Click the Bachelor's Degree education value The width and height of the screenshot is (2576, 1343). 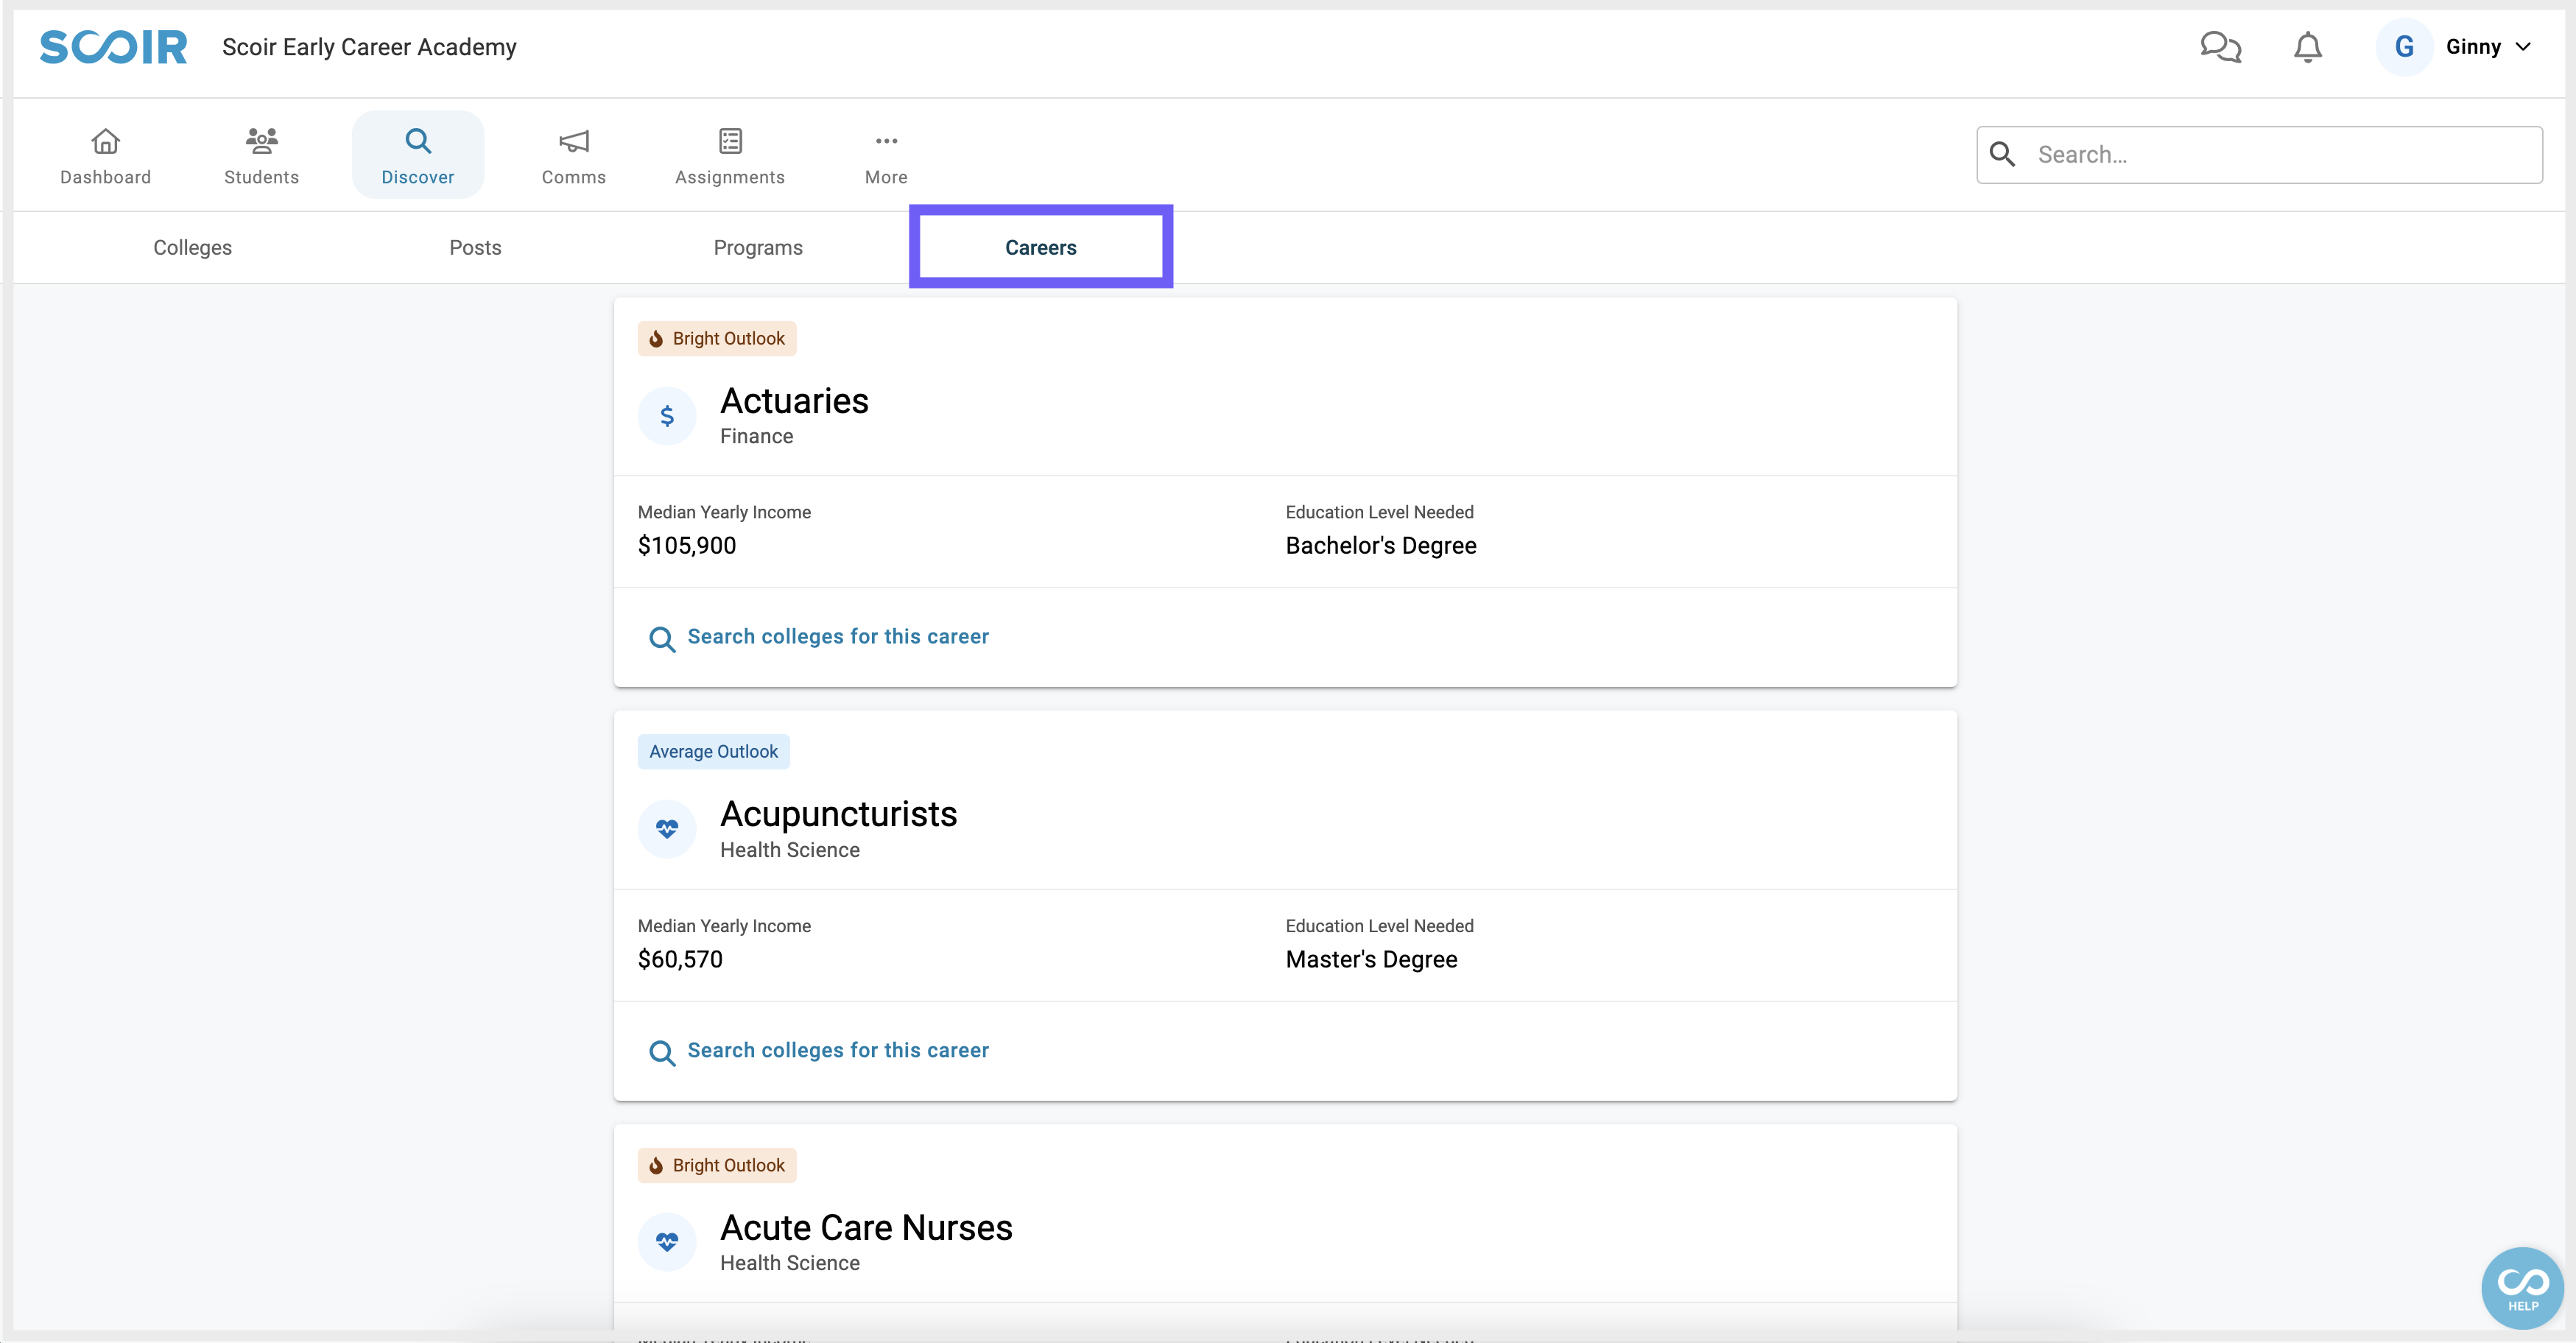(1381, 546)
